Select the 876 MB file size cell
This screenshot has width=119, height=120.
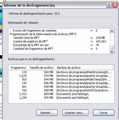pos(49,98)
